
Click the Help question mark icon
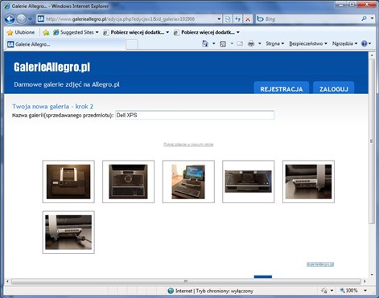[x=365, y=43]
